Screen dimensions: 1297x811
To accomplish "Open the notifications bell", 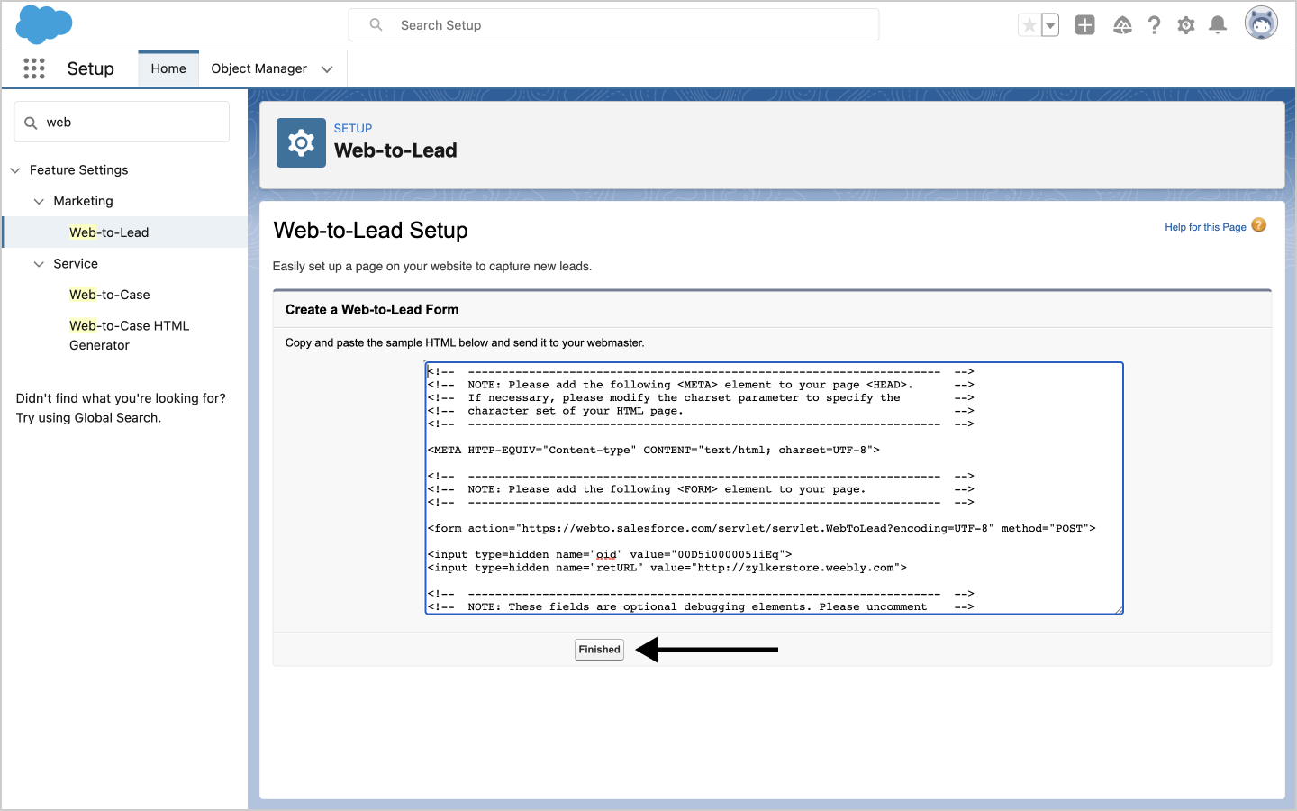I will (x=1218, y=25).
